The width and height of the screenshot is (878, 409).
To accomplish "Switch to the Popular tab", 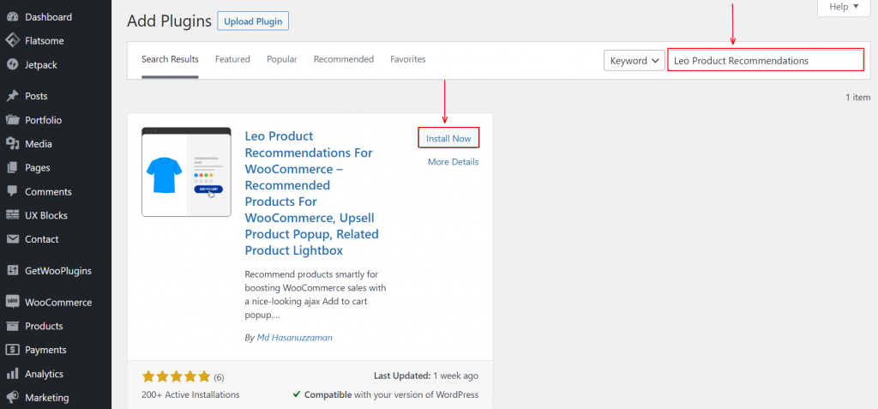I will coord(281,59).
